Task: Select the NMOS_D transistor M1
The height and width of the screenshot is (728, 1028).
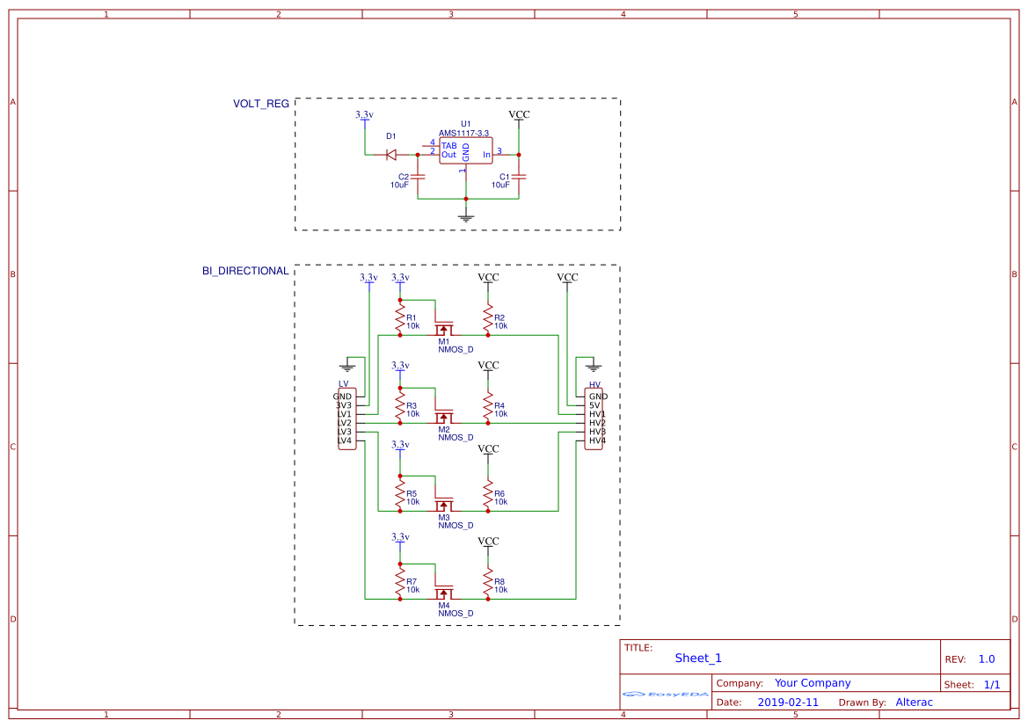Action: pyautogui.click(x=445, y=327)
